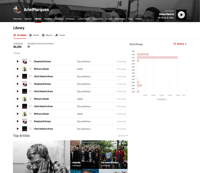Love the topmost Without a Doubt track

pos(30,69)
